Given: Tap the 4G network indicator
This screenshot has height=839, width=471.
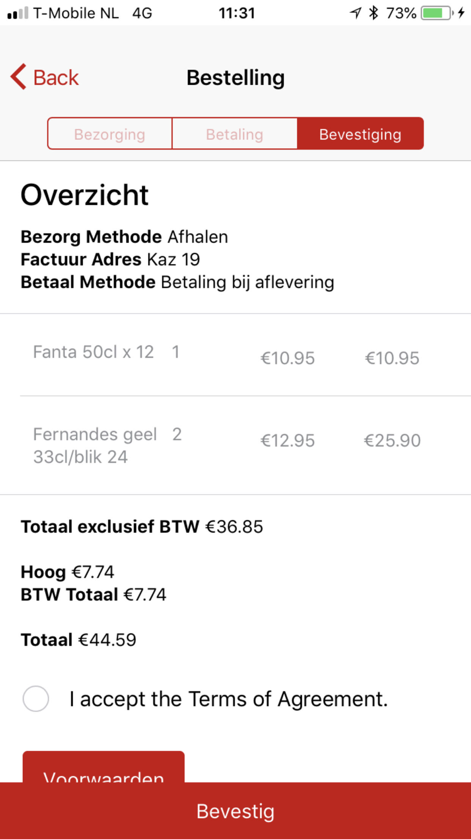Looking at the screenshot, I should [142, 13].
